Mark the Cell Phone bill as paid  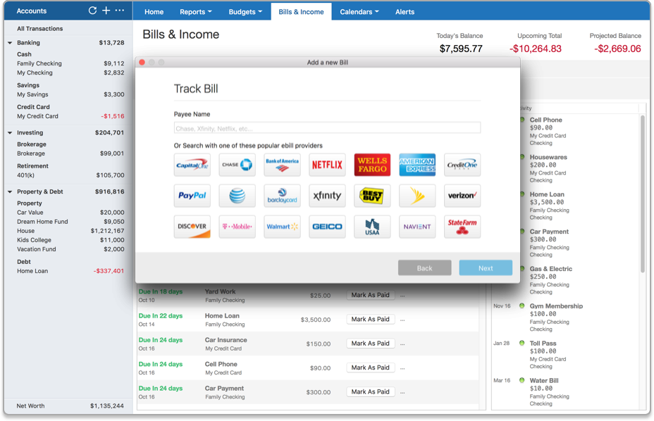(x=371, y=367)
